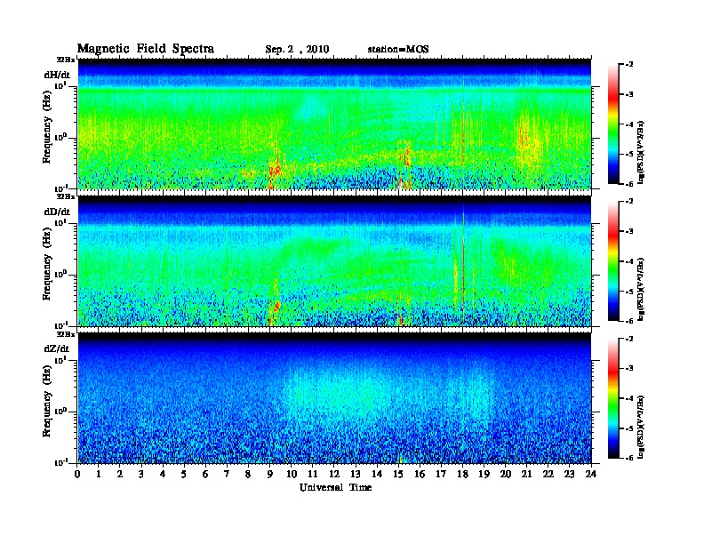The height and width of the screenshot is (544, 704).
Task: Click the dH/dt panel label
Action: tap(57, 75)
